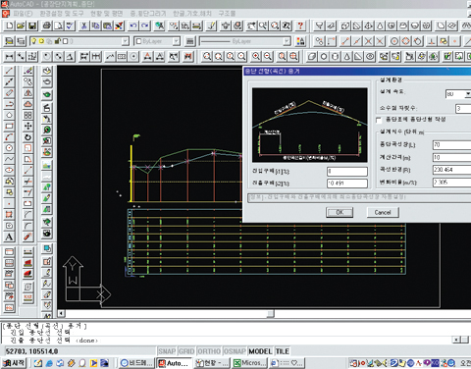Open the 종,횡단그리기 menu

pos(148,14)
